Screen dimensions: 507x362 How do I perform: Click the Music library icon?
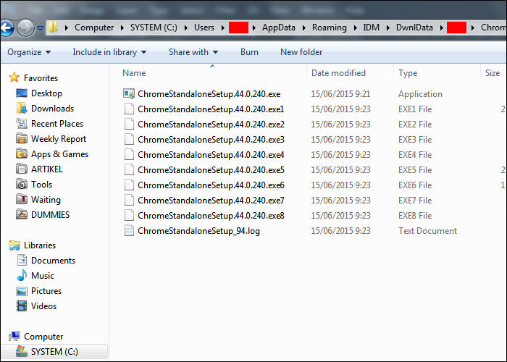[22, 276]
